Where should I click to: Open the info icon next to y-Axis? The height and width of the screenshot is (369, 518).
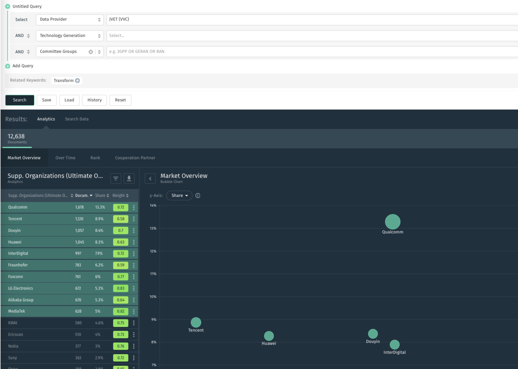click(198, 195)
